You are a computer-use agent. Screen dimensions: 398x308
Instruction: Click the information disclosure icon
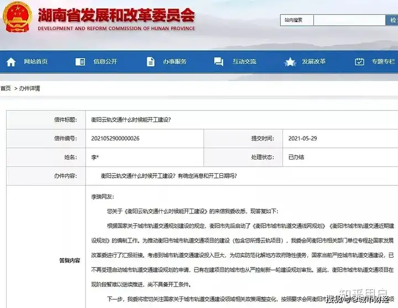(x=80, y=62)
